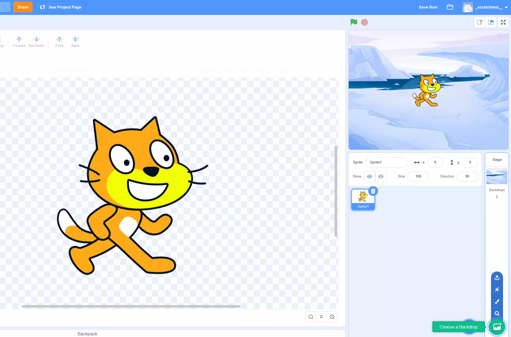
Task: Click Save Now to save the project
Action: 428,7
